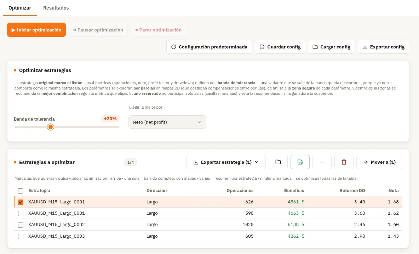Click the Operaciones column header

(240, 190)
